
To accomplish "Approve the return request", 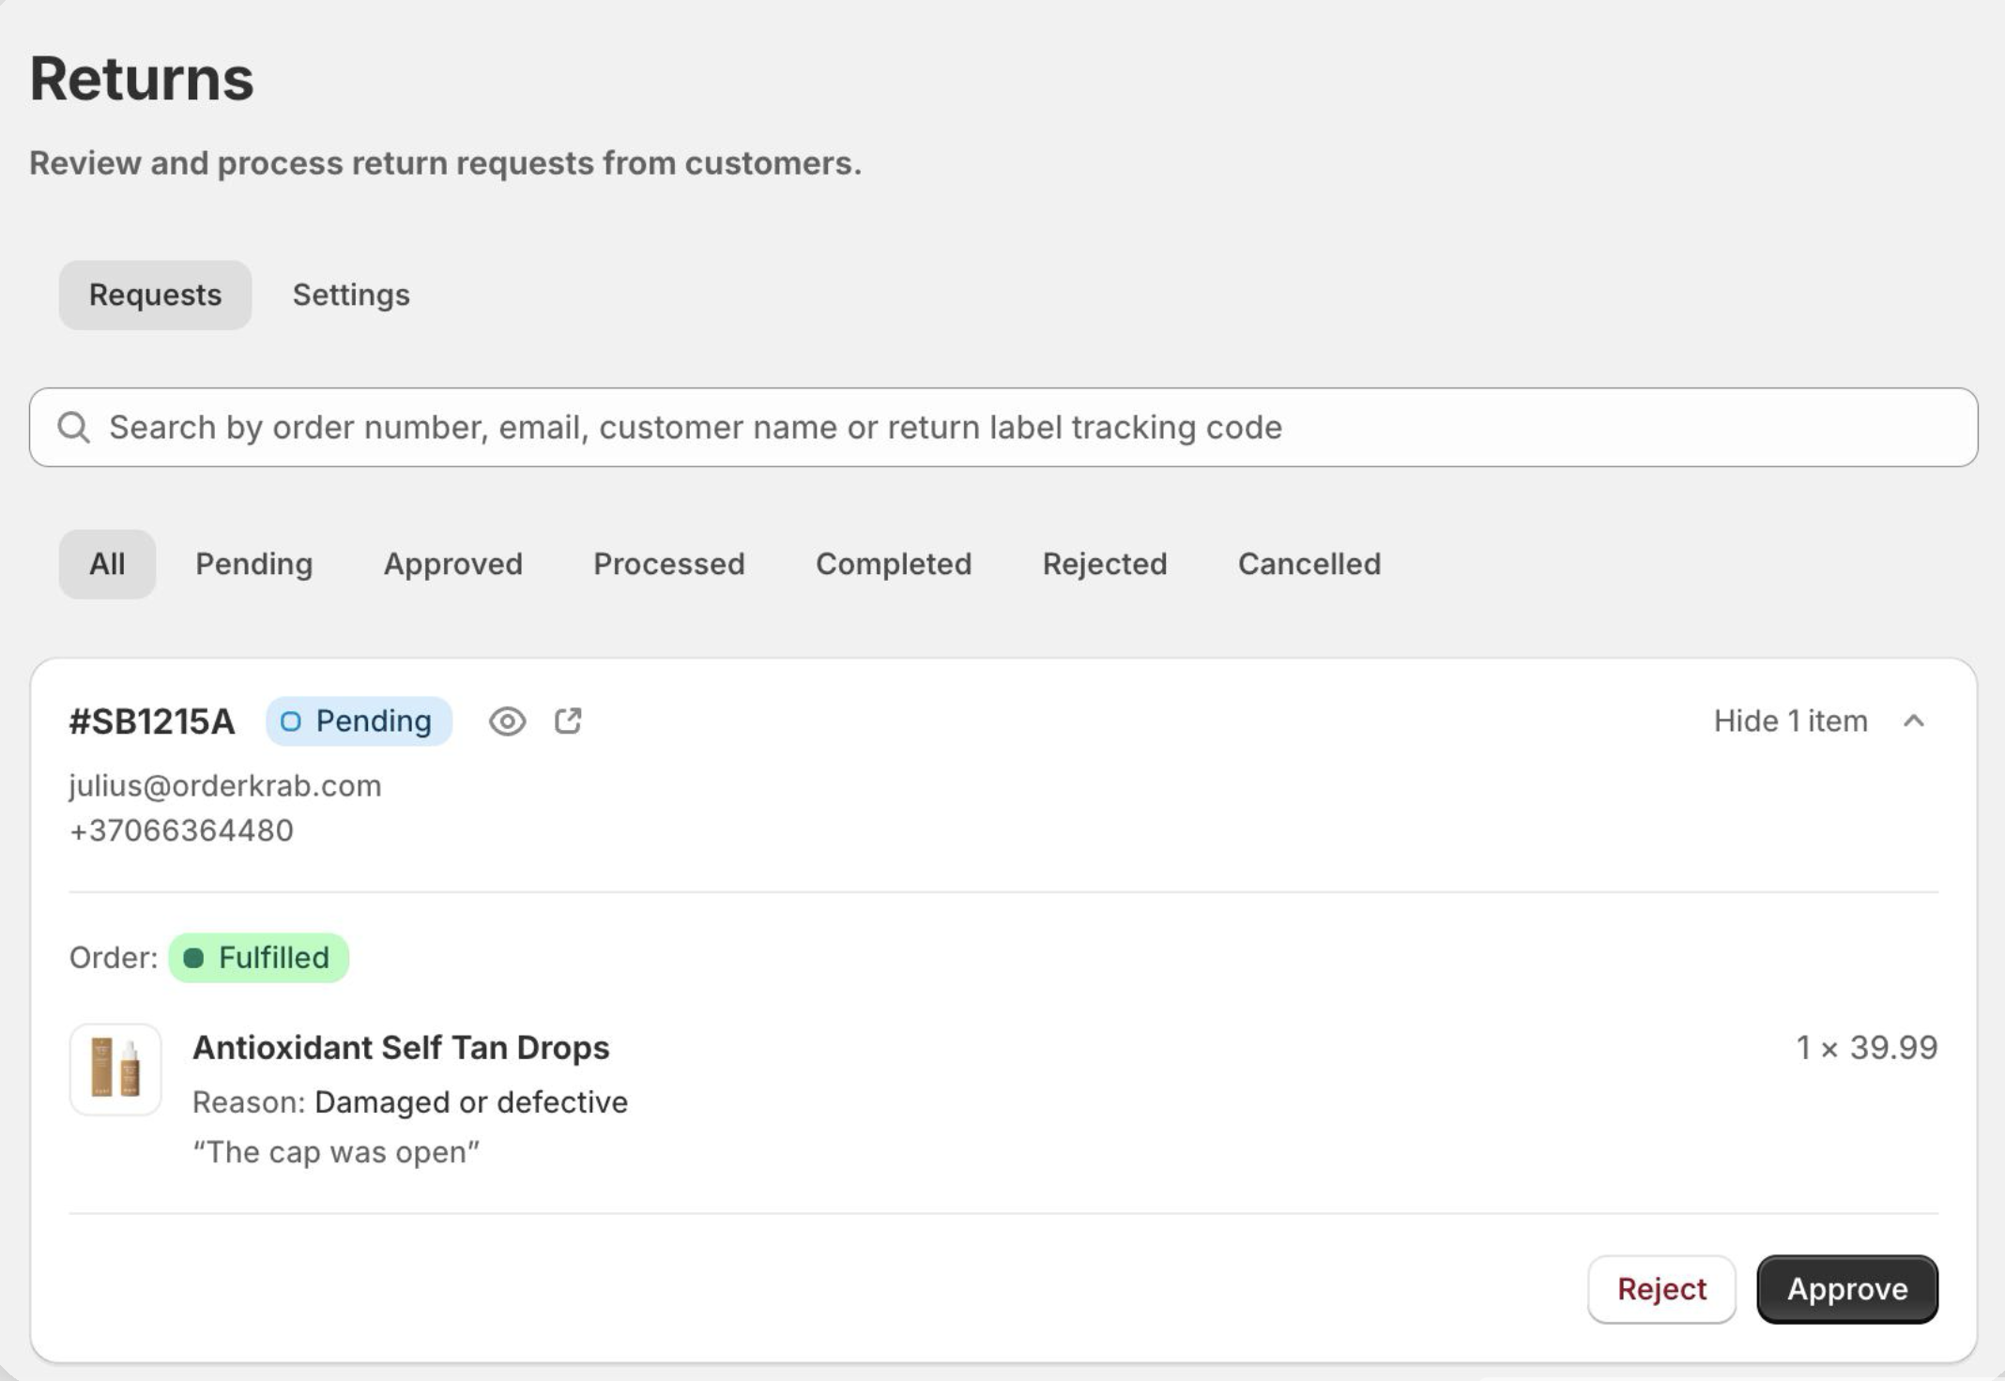I will click(1847, 1289).
